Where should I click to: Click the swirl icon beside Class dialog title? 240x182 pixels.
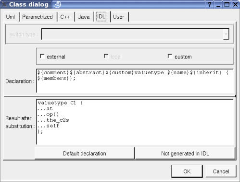[x=57, y=4]
